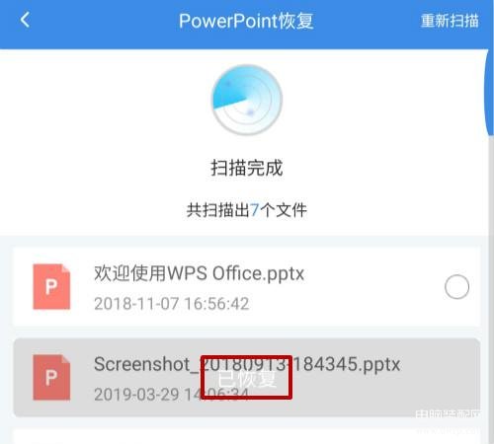Click the red P icon of WPS Office file
This screenshot has height=444, width=494.
click(51, 287)
